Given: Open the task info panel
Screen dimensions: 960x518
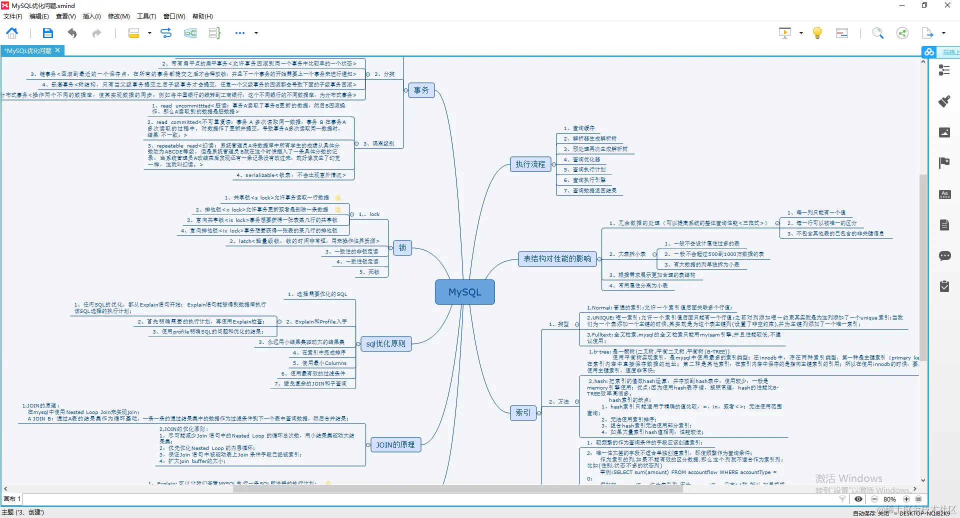Looking at the screenshot, I should click(944, 286).
